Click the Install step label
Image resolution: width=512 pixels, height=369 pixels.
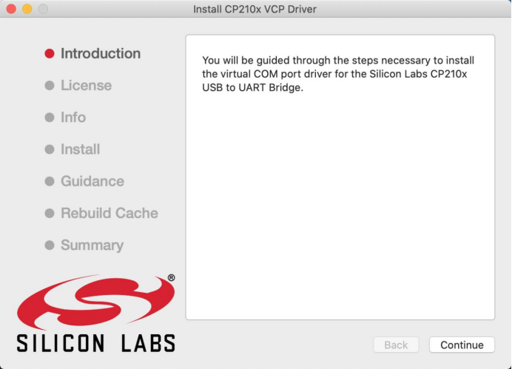81,149
